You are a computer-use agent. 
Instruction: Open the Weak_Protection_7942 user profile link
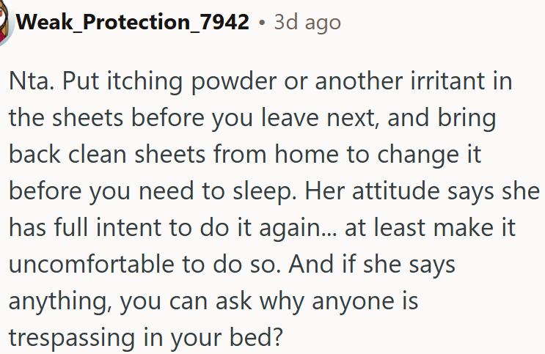tap(133, 22)
